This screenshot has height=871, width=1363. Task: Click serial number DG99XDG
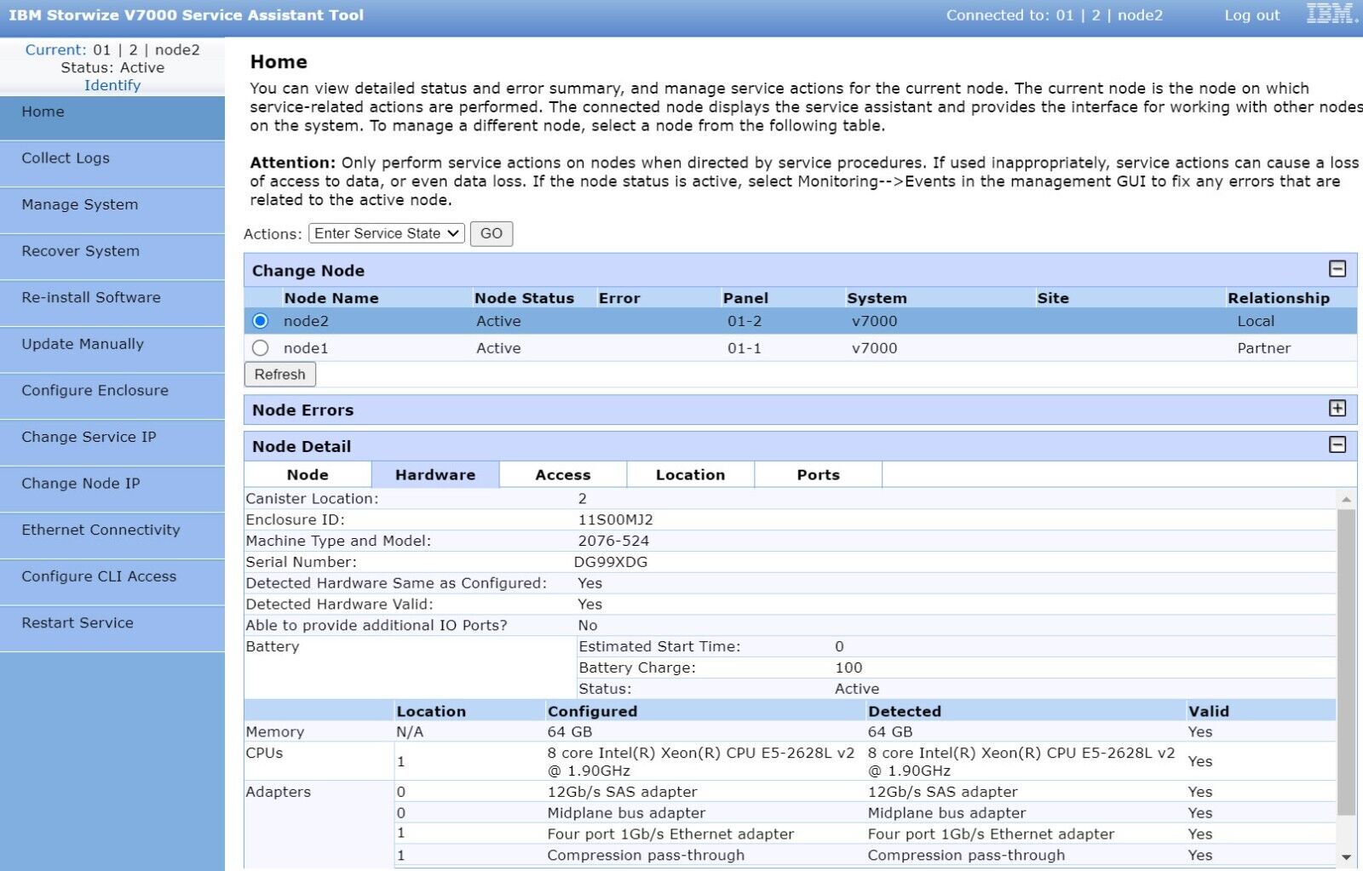coord(611,562)
